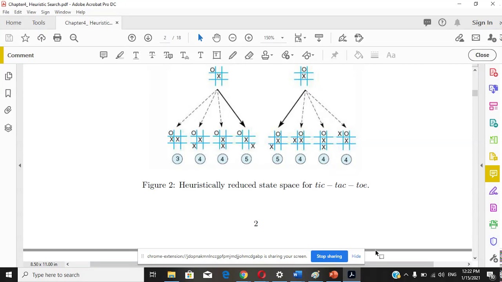This screenshot has width=502, height=282.
Task: Click the Share link icon
Action: (459, 38)
